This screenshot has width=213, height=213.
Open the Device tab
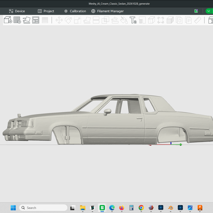coord(17,11)
